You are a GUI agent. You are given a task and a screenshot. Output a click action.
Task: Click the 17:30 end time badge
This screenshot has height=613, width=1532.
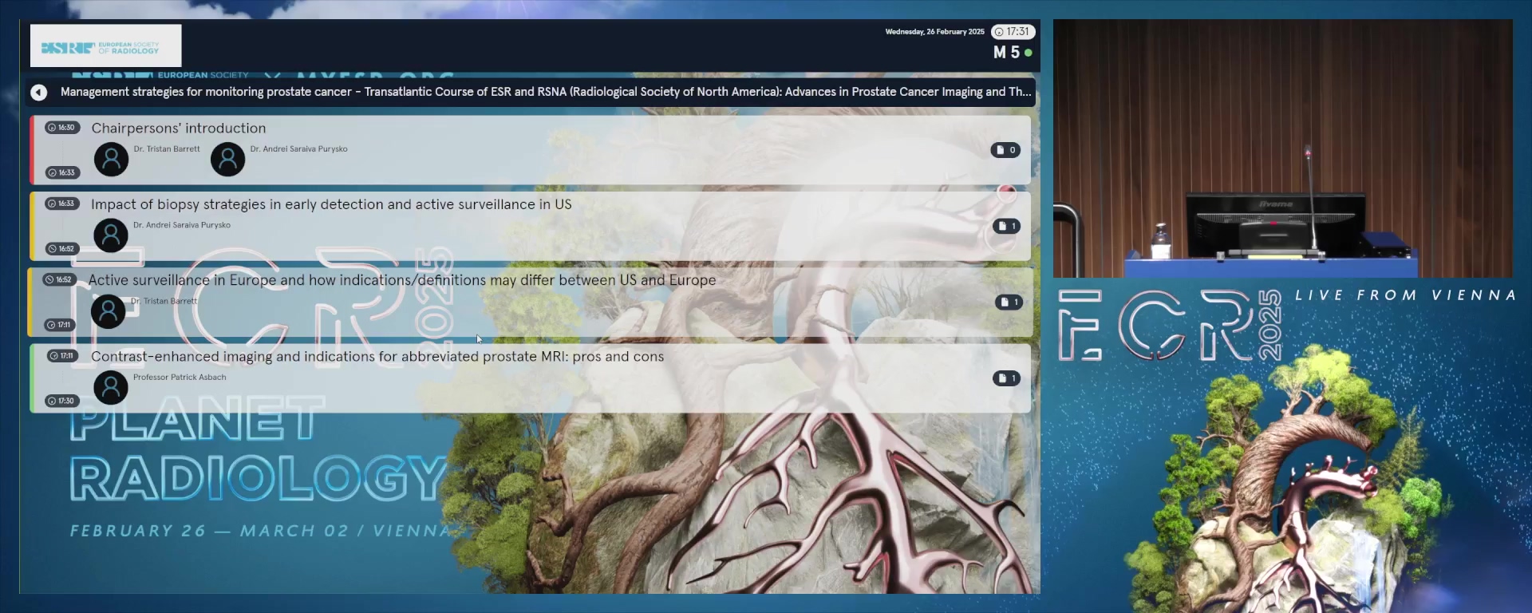click(x=61, y=401)
